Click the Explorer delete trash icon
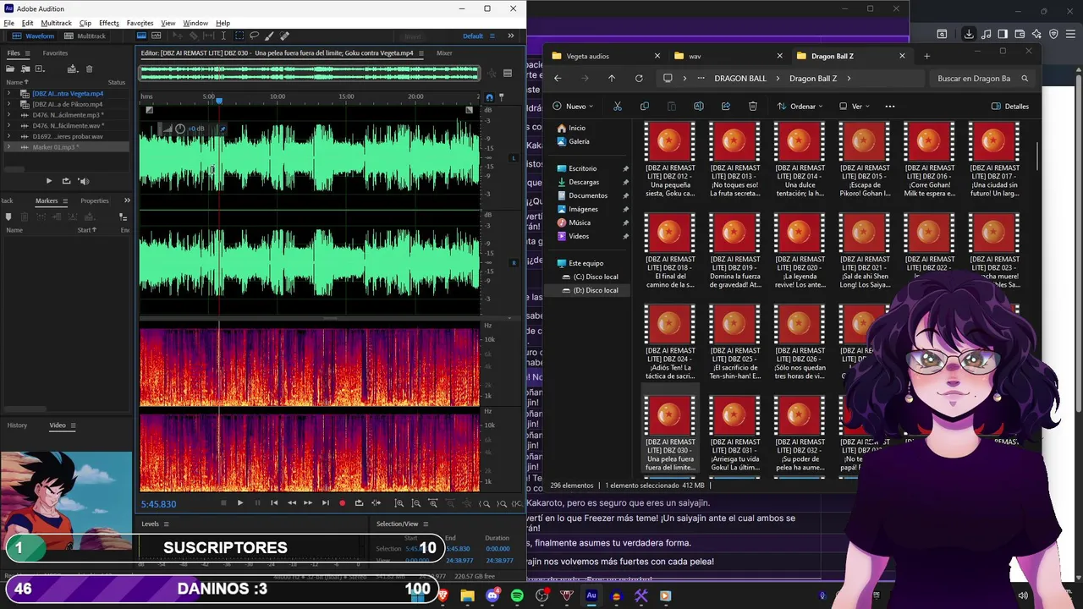The height and width of the screenshot is (609, 1083). [x=753, y=107]
